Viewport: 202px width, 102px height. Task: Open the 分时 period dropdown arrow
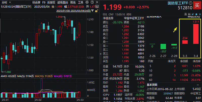pos(10,2)
